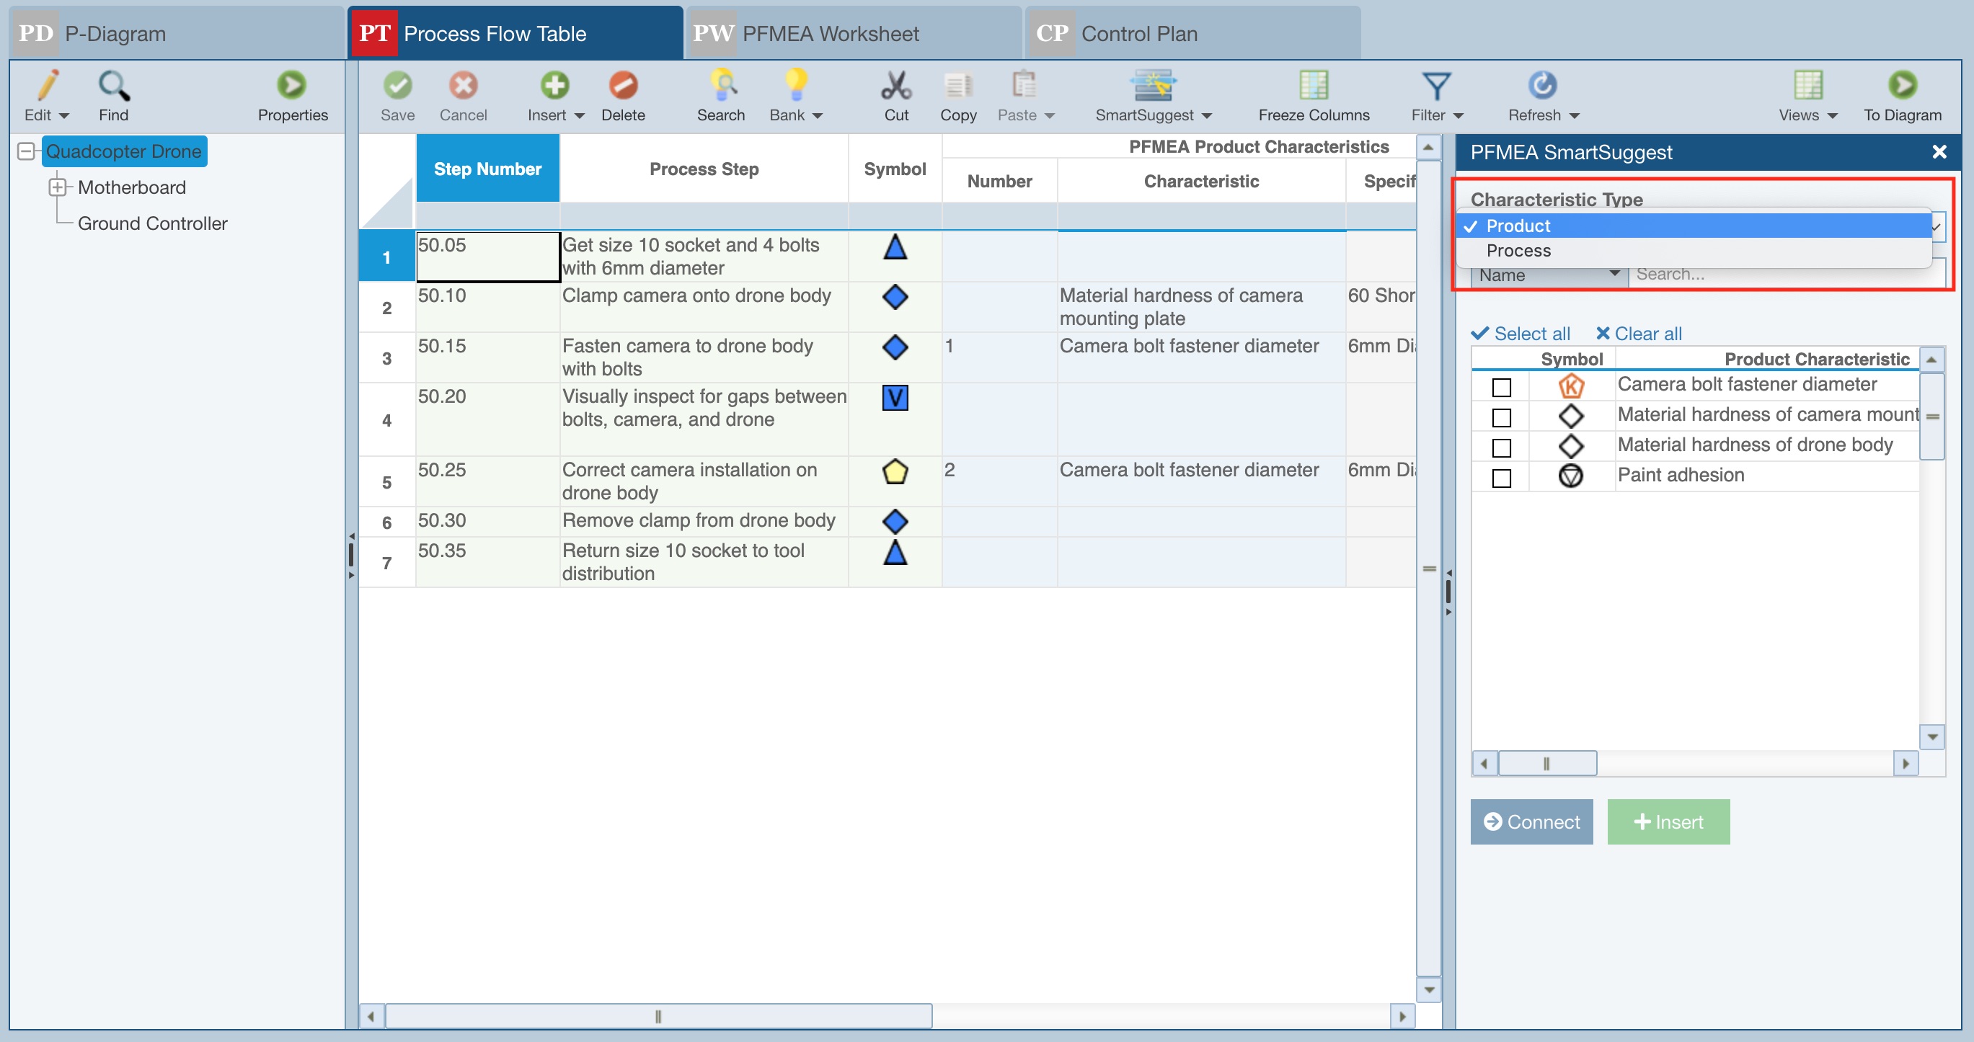Tick the Material hardness of drone body checkbox

[x=1501, y=447]
